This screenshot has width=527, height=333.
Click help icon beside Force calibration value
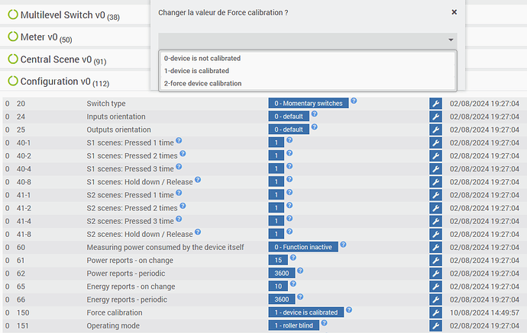click(349, 310)
